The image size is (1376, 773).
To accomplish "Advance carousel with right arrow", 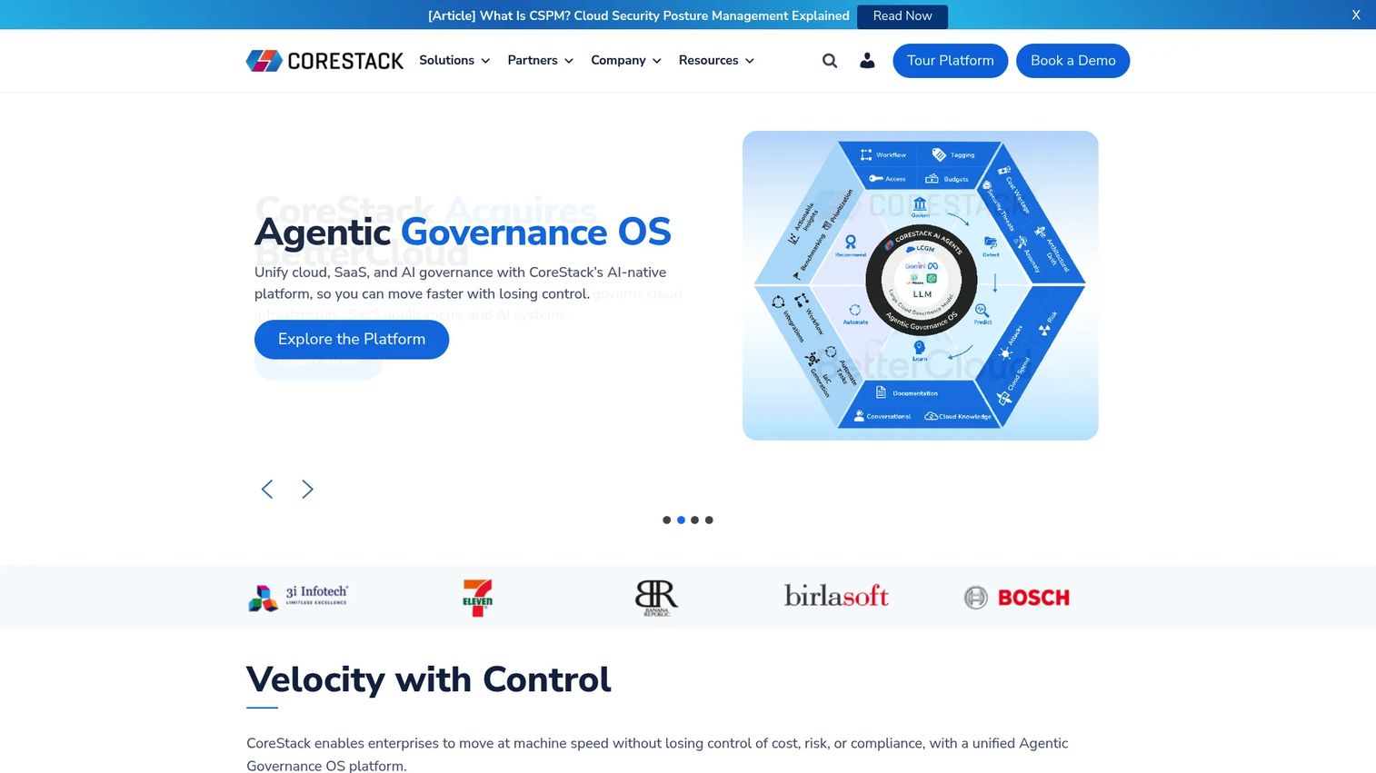I will coord(307,490).
